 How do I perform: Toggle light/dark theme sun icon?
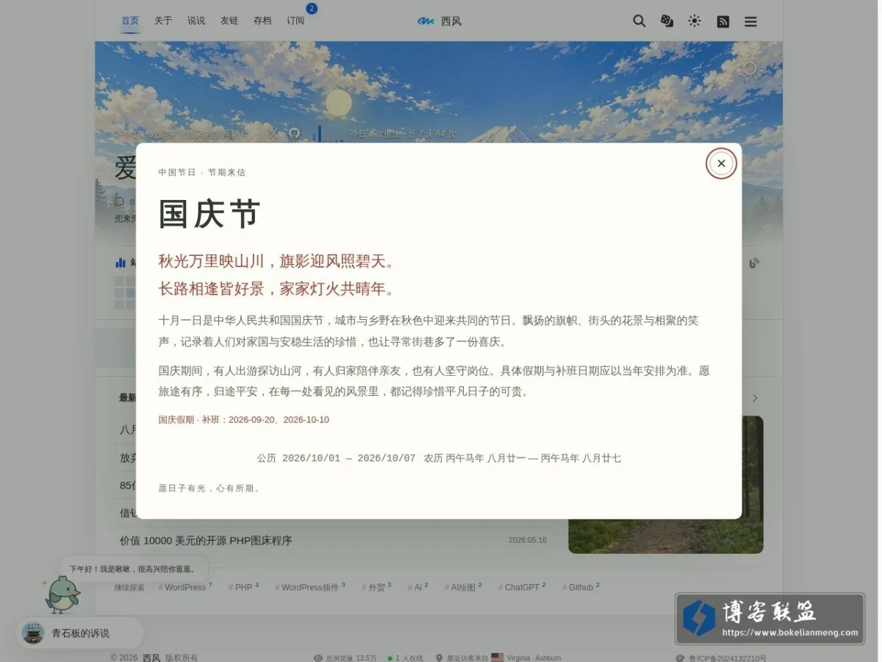pyautogui.click(x=695, y=21)
